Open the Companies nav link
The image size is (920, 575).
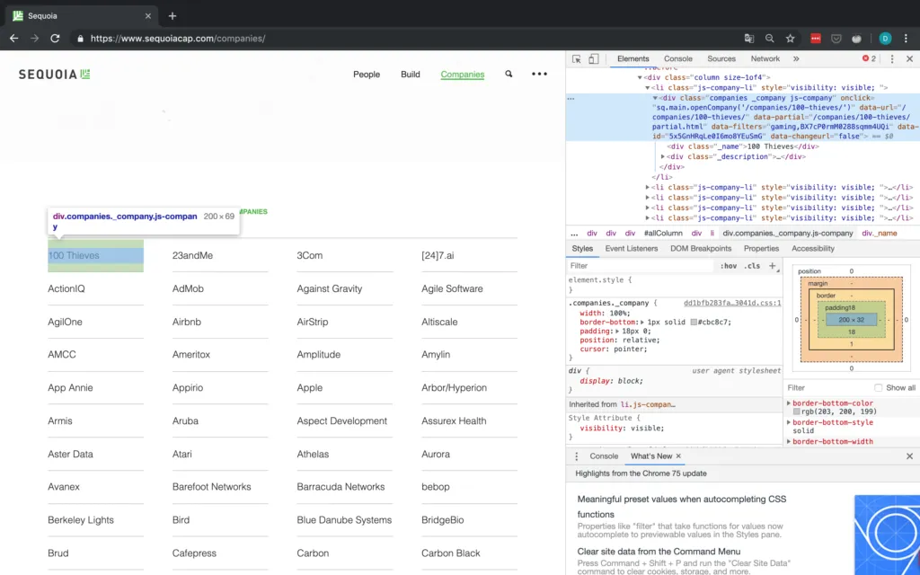click(x=463, y=75)
